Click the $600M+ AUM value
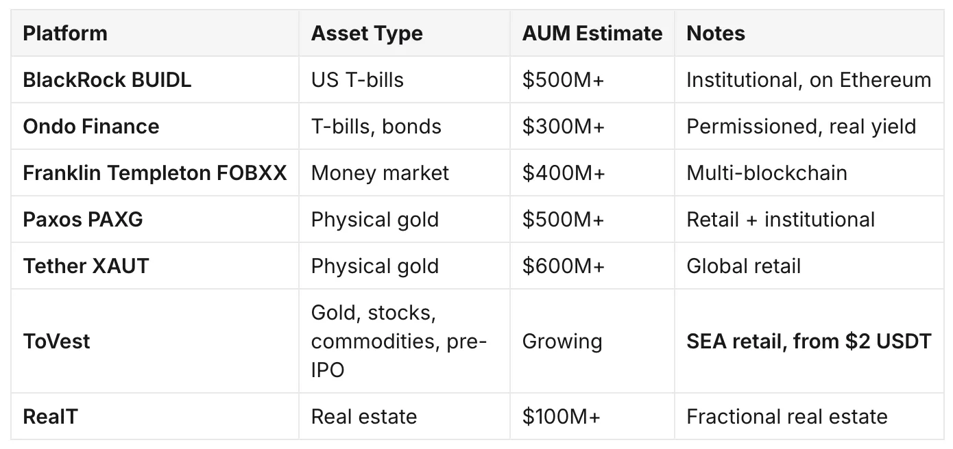The width and height of the screenshot is (953, 449). tap(564, 266)
